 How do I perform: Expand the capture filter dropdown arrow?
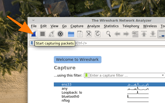point(163,75)
